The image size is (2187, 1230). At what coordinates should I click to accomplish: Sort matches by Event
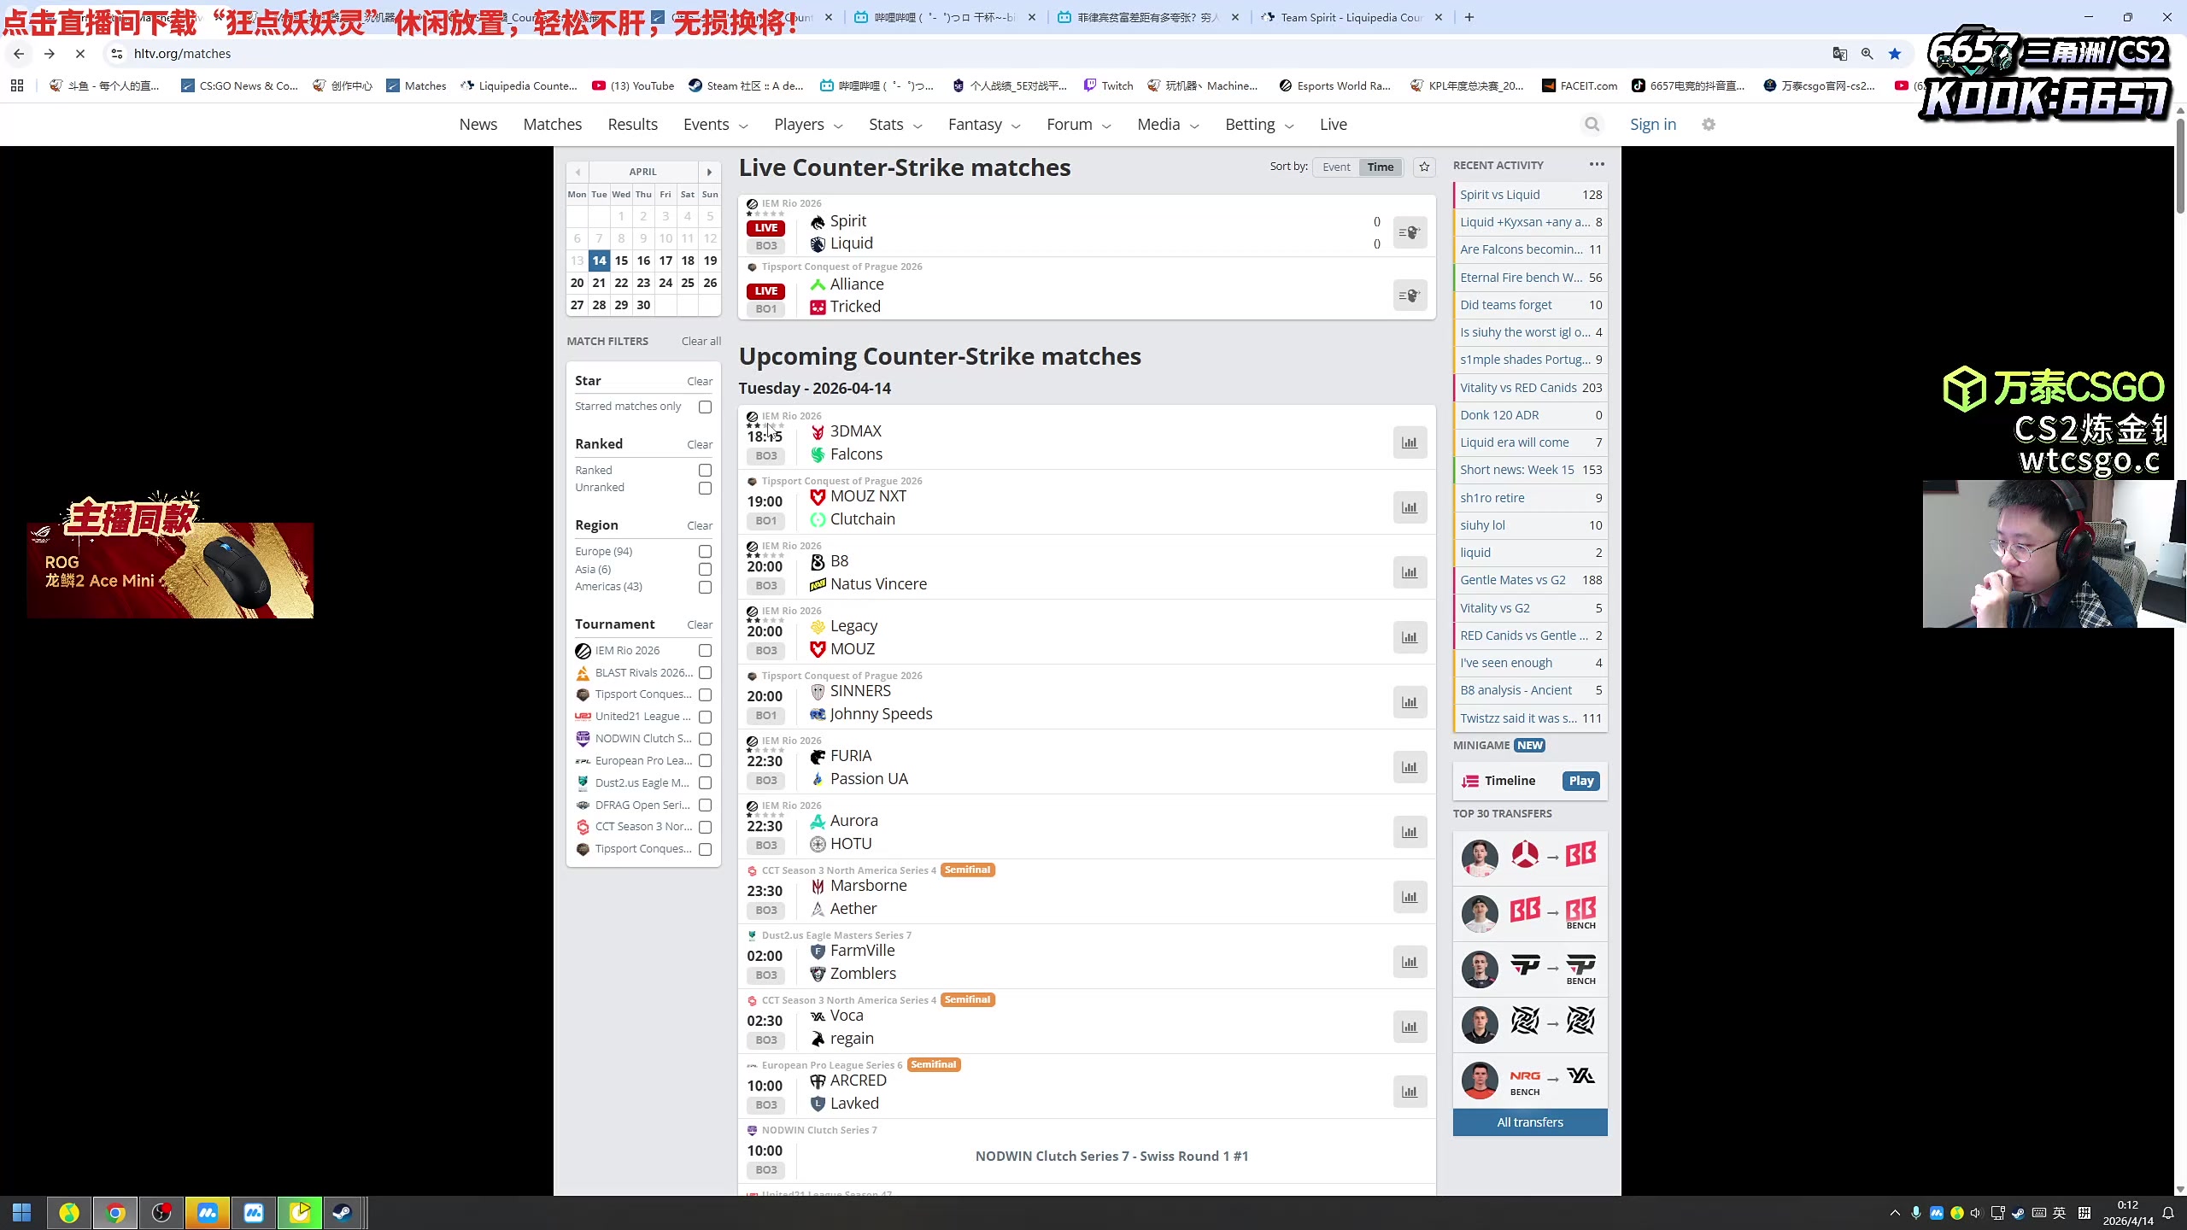point(1336,167)
